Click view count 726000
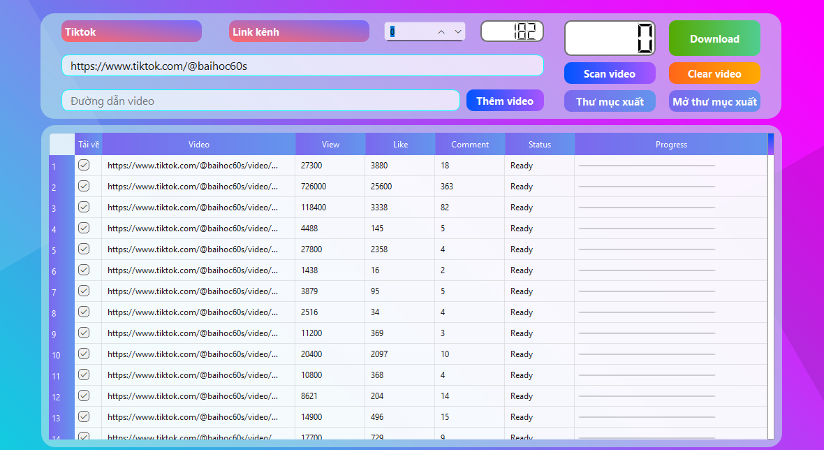This screenshot has width=824, height=450. coord(314,186)
